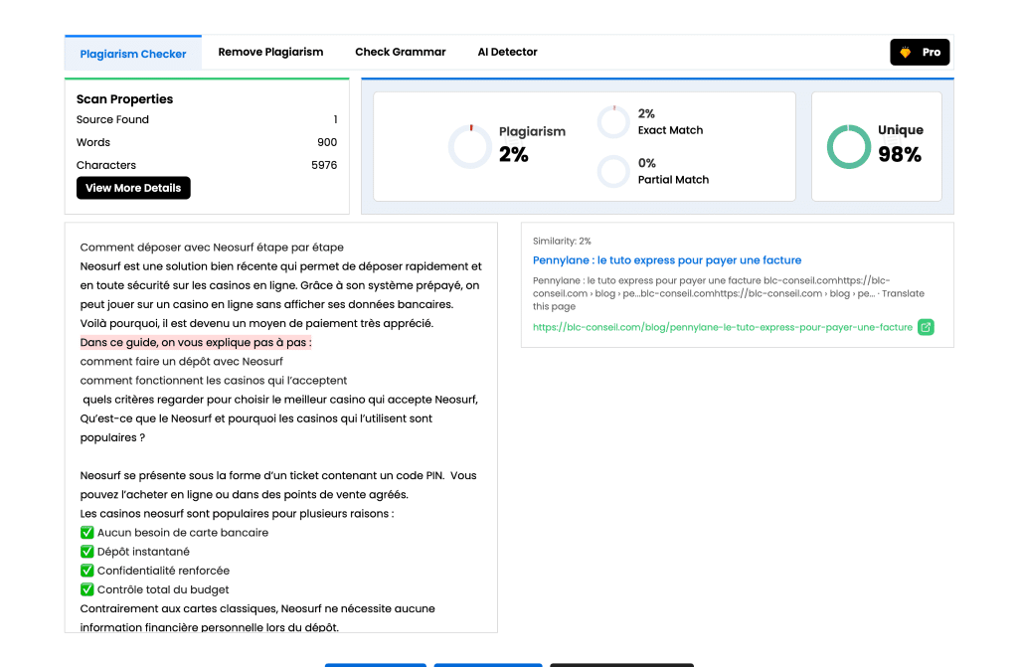Click the Exact Match ring indicator
Screen dimensions: 1018x667
point(613,122)
